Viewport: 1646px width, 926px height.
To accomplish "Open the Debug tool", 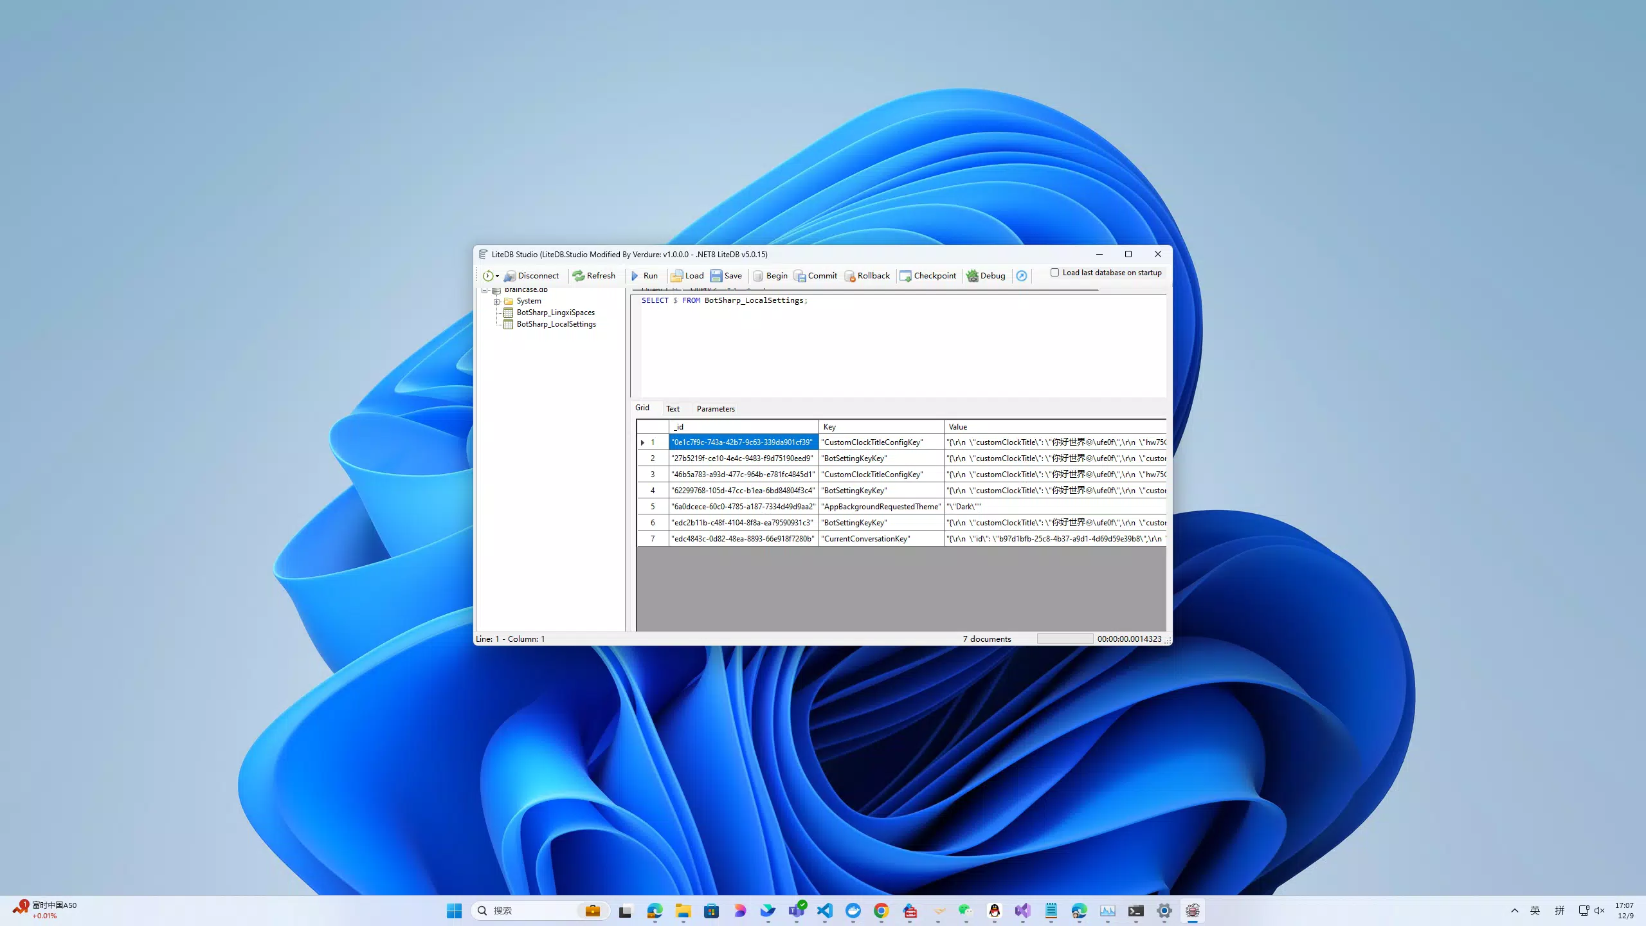I will pos(986,276).
